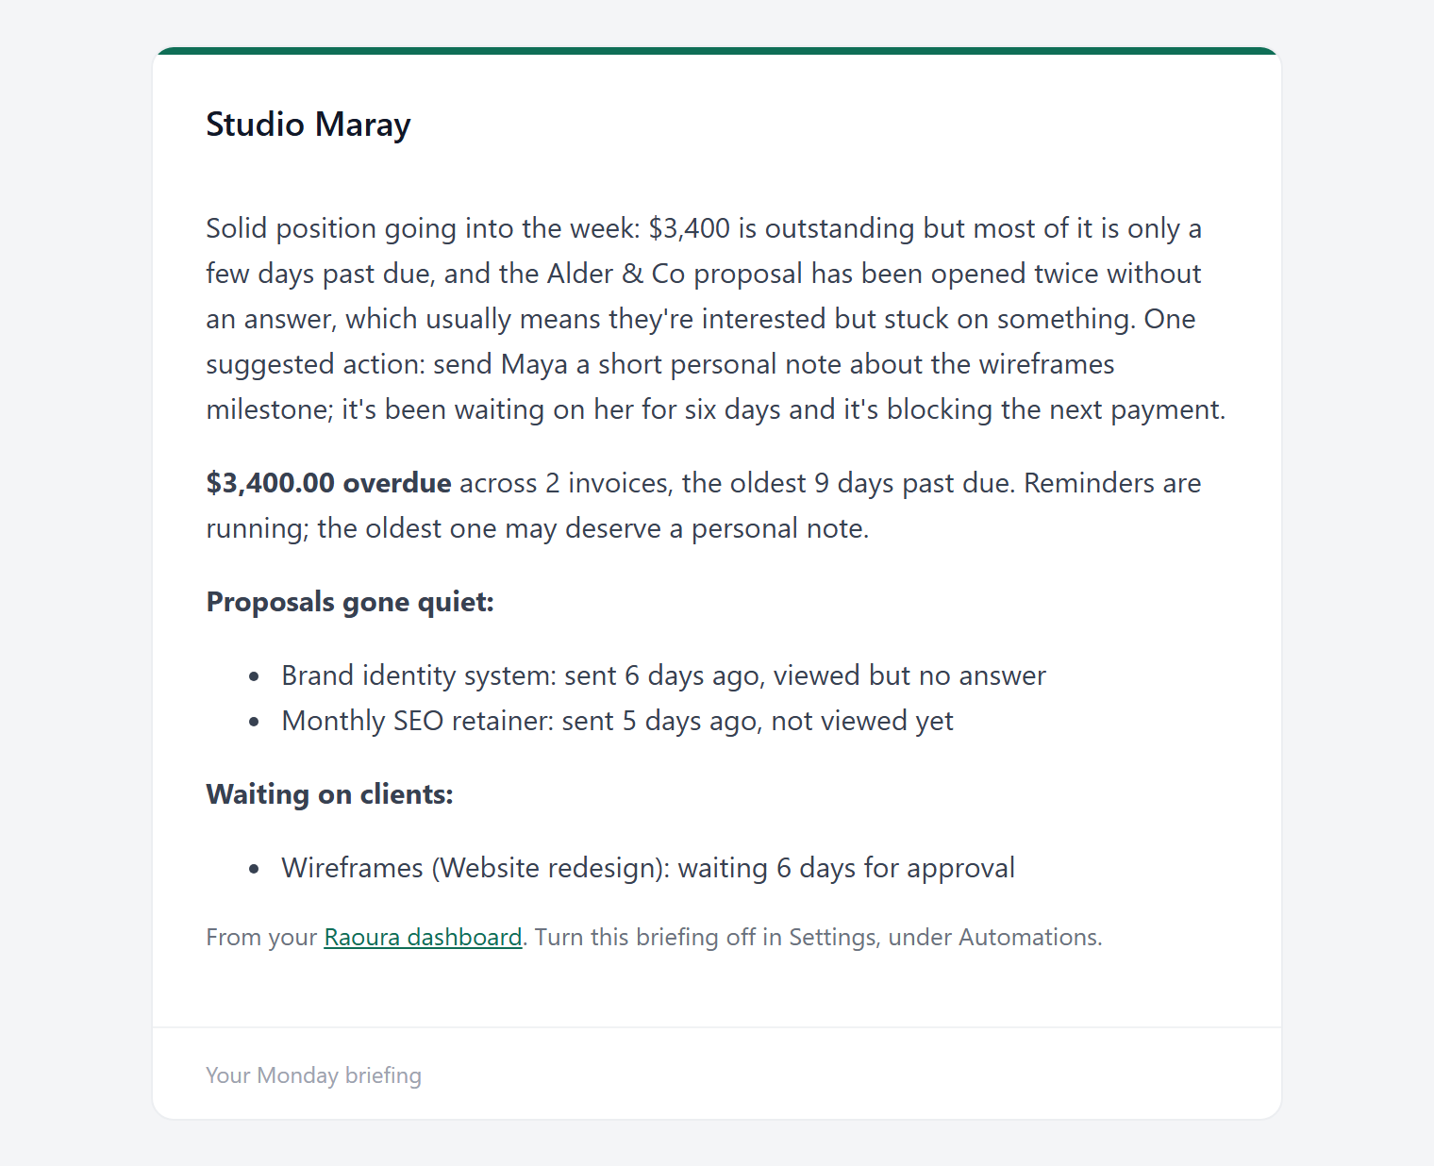Click the Studio Maray heading
Image resolution: width=1434 pixels, height=1166 pixels.
308,125
